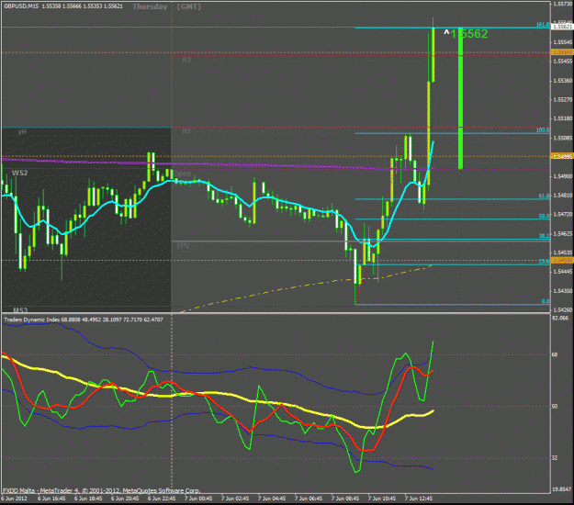Click price axis value 1.54350

pyautogui.click(x=563, y=291)
